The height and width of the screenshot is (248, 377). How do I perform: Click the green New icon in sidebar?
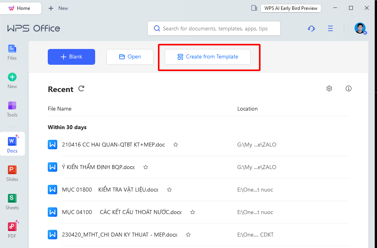(x=12, y=81)
